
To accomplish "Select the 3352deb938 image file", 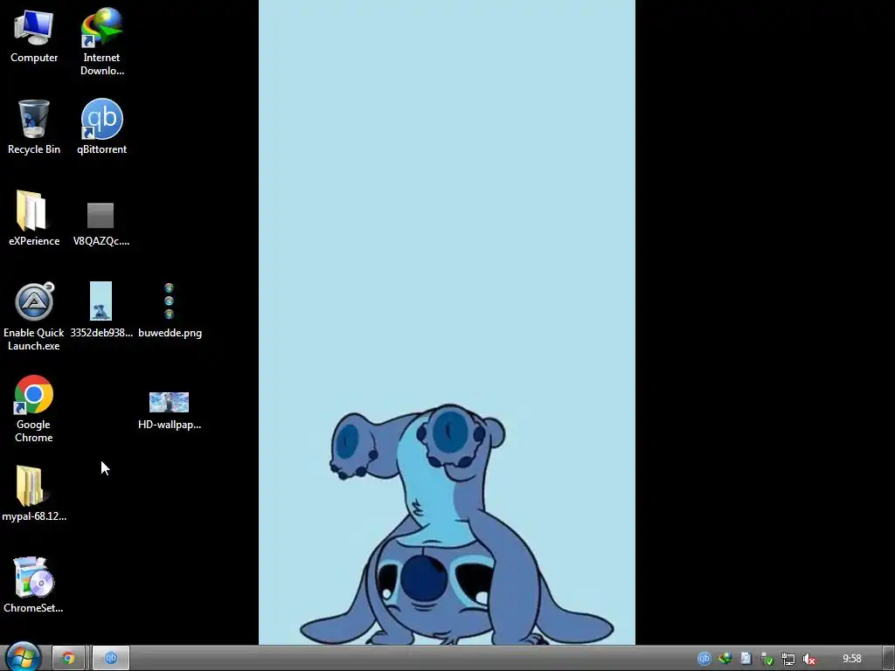I will click(x=101, y=310).
